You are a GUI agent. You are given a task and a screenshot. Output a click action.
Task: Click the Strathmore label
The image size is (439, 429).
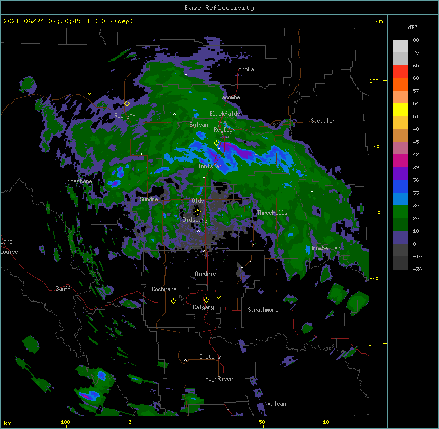pyautogui.click(x=263, y=310)
